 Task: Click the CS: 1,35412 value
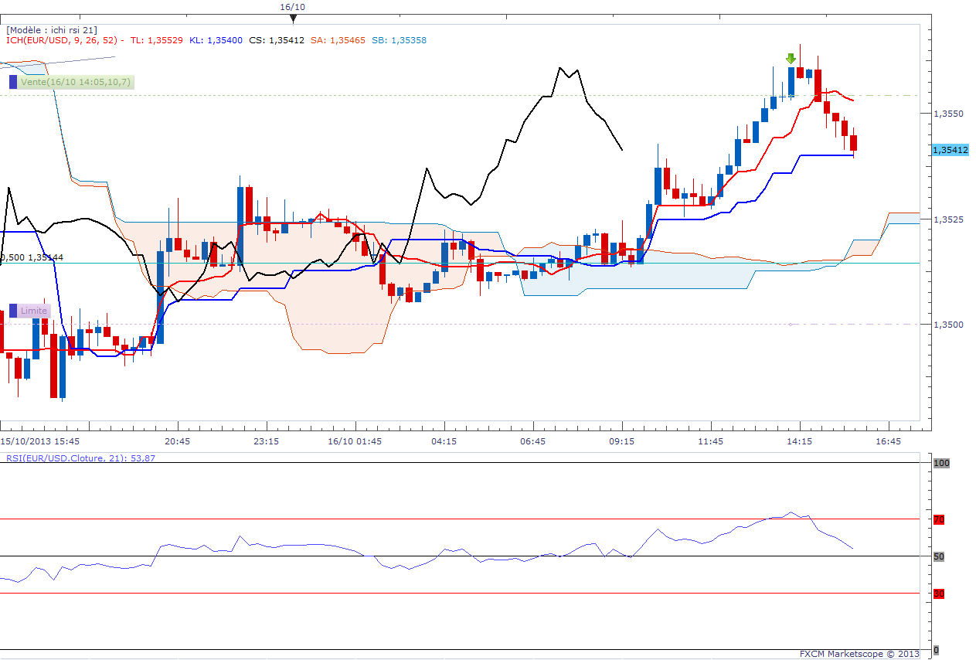coord(276,40)
